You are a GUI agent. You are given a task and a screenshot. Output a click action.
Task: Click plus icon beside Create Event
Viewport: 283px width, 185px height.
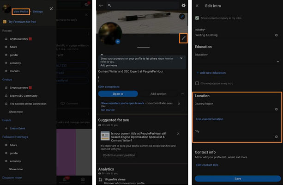pyautogui.click(x=6, y=128)
